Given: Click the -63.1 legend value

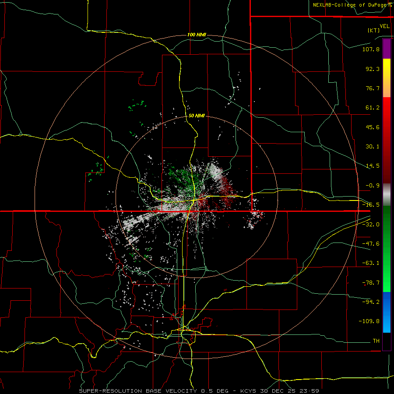Looking at the screenshot, I should pyautogui.click(x=371, y=263).
